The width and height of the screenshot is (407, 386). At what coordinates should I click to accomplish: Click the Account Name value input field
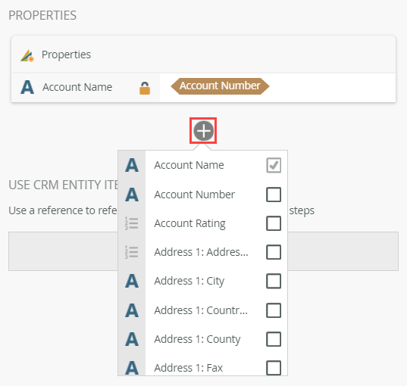[277, 88]
